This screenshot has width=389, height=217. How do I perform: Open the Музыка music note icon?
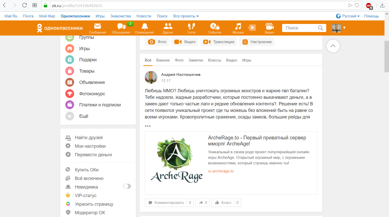tap(238, 26)
